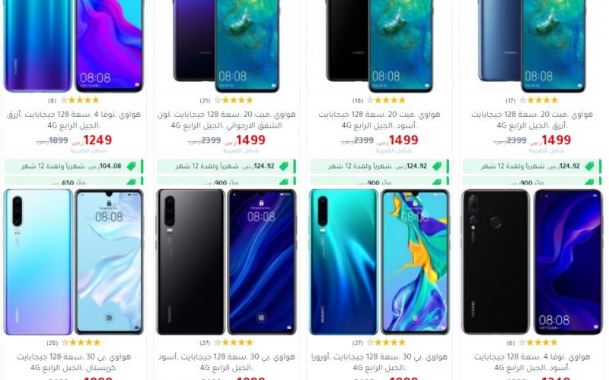Open Mate 20 twilight purple product title
The height and width of the screenshot is (380, 609).
(x=226, y=120)
